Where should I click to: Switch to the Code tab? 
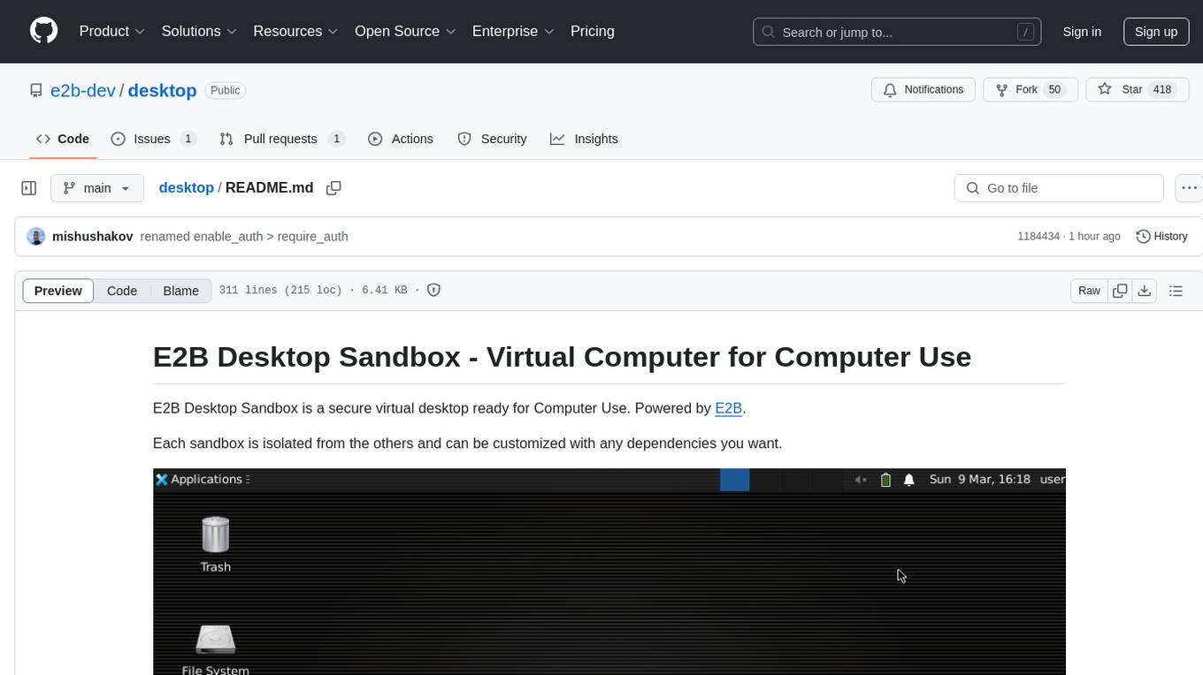coord(63,139)
